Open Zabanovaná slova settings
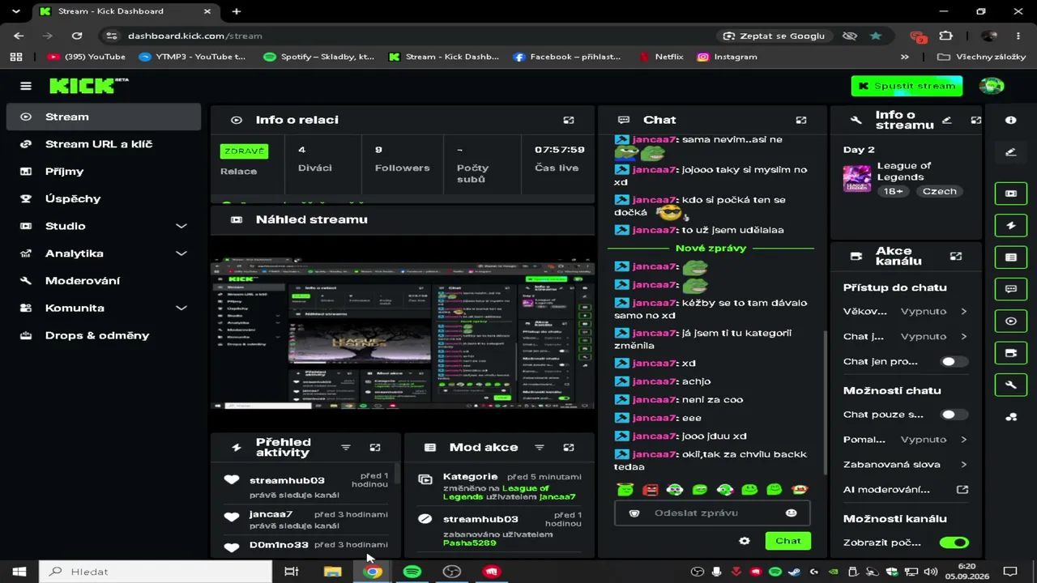This screenshot has height=583, width=1037. tap(905, 465)
